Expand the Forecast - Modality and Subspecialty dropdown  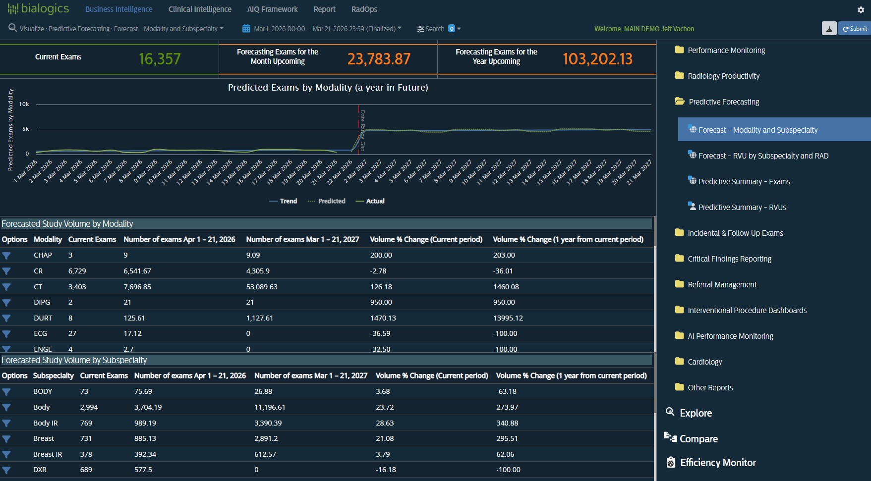(x=221, y=29)
